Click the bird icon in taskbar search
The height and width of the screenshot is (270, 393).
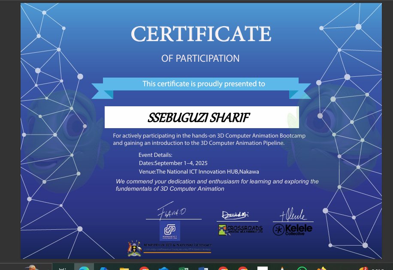point(30,267)
